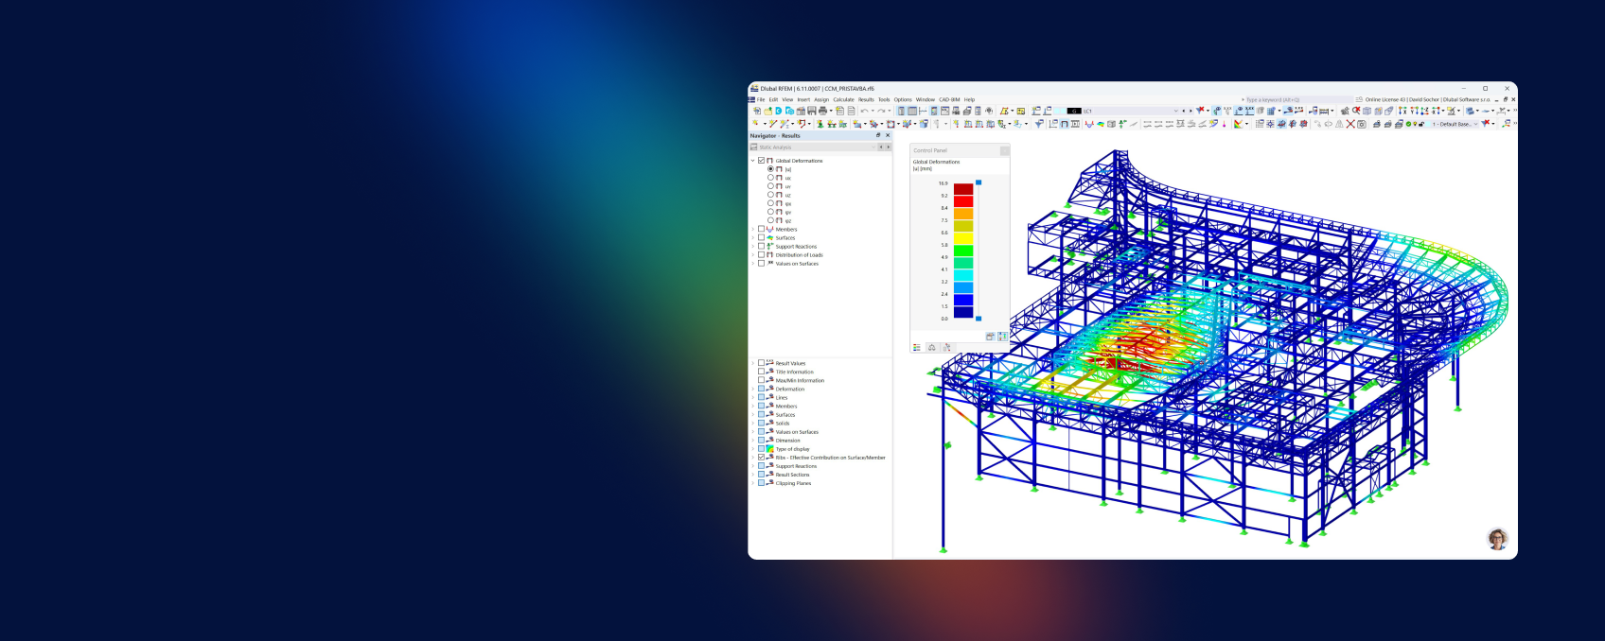Open the Calculate menu
The height and width of the screenshot is (641, 1605).
843,99
